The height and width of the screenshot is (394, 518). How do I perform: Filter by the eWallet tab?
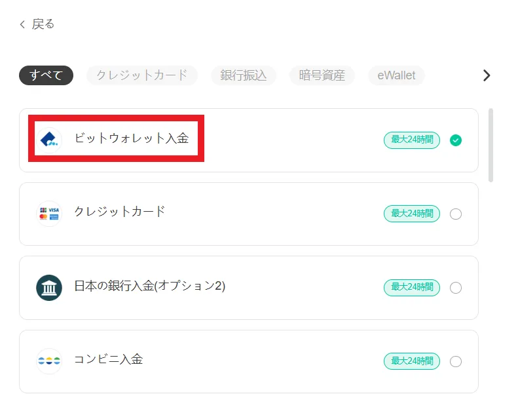(x=396, y=75)
